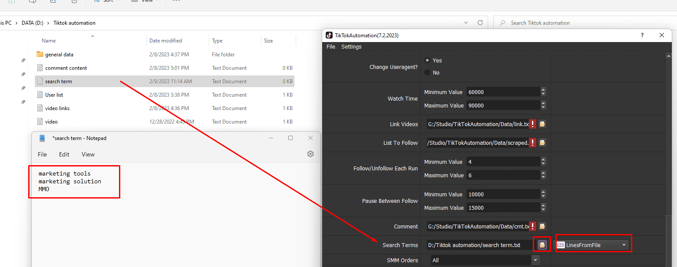Click the TikTok logo in title bar
The height and width of the screenshot is (267, 677).
coord(330,35)
